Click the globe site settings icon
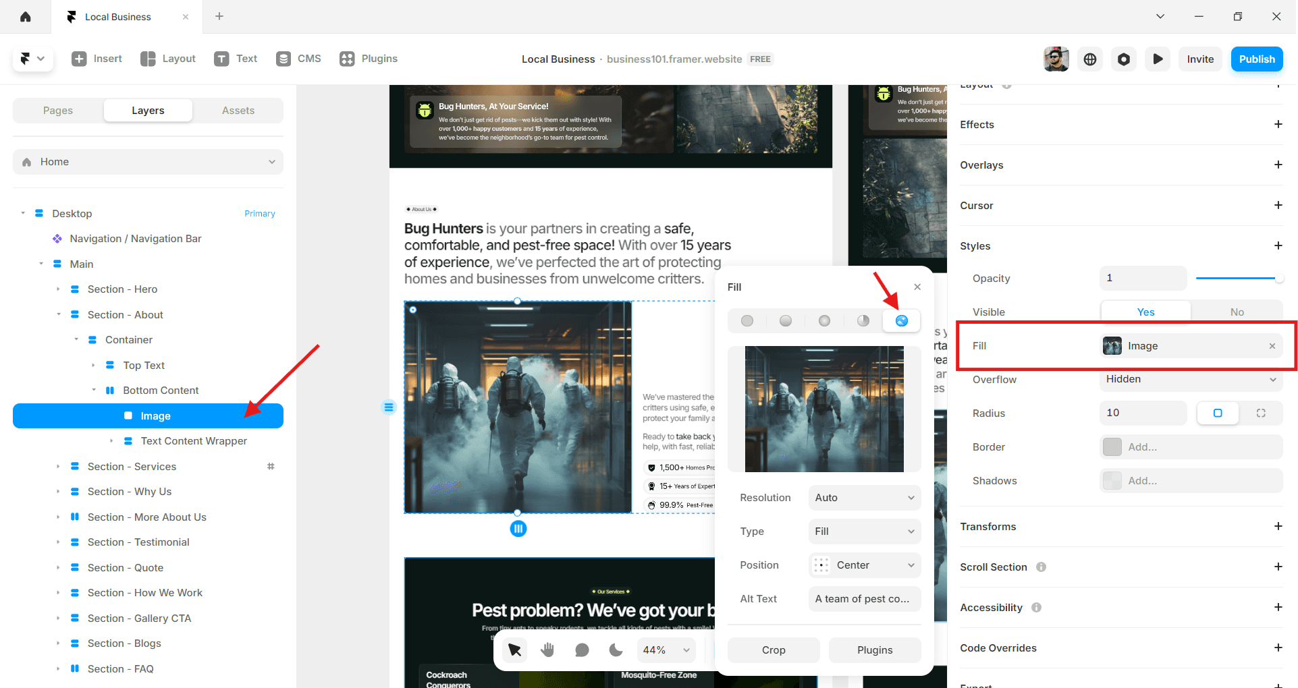 (x=1089, y=59)
